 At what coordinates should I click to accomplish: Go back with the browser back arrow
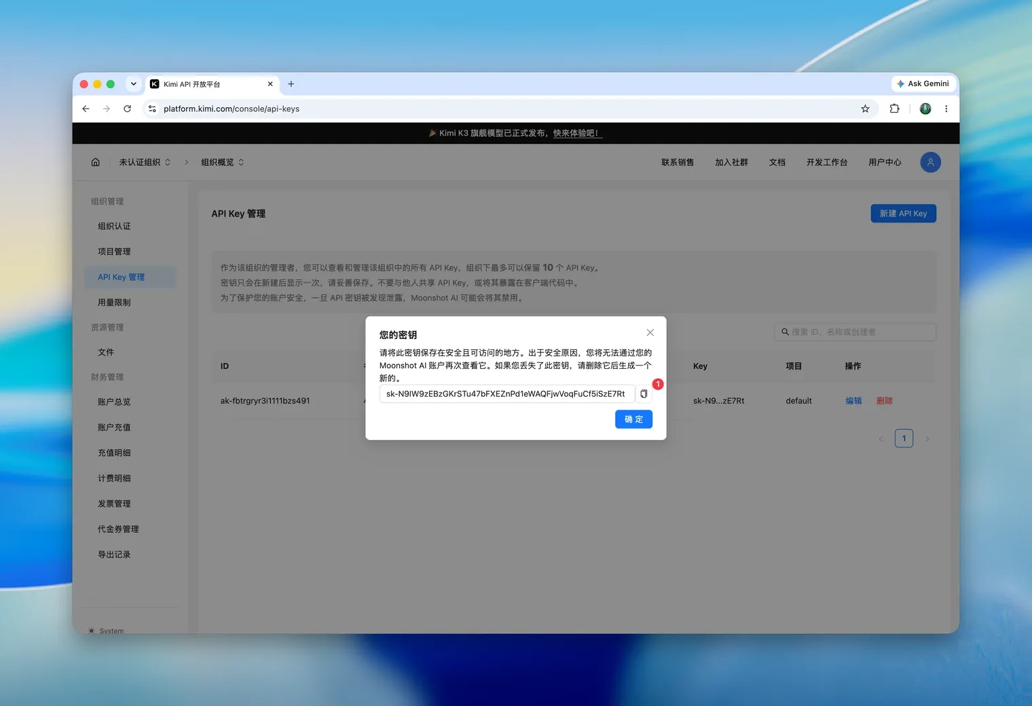pos(86,109)
